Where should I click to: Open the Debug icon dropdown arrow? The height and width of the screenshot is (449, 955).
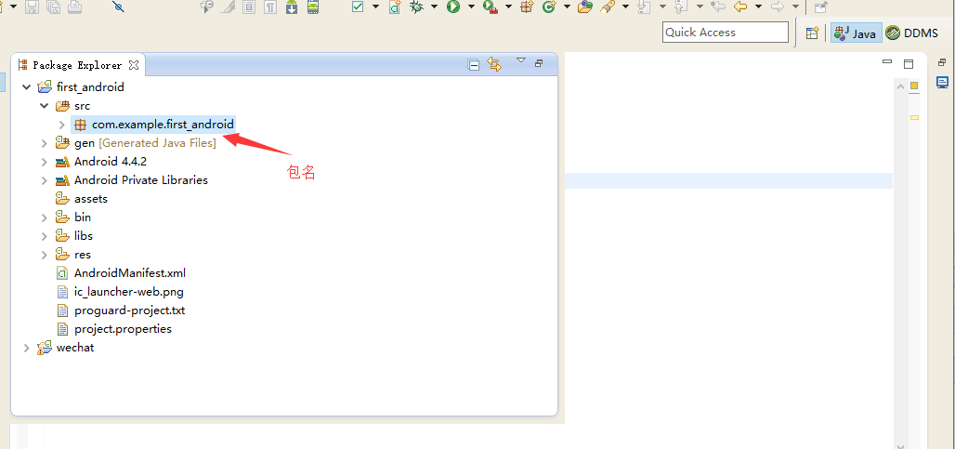[434, 7]
